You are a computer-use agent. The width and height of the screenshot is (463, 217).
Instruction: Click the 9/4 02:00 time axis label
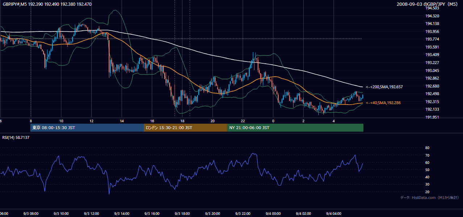(x=304, y=214)
